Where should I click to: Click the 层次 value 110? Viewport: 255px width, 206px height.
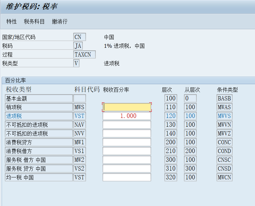[171, 107]
